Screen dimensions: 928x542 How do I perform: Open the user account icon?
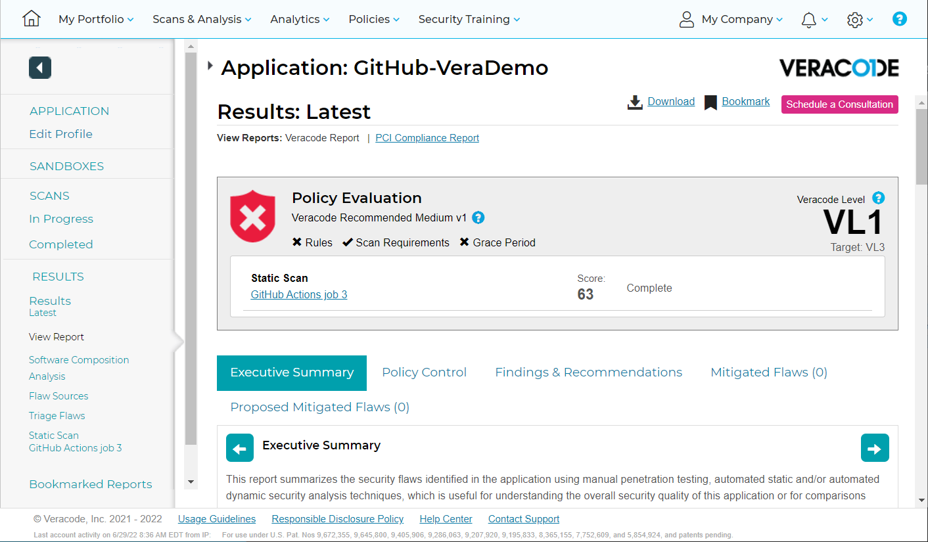[687, 19]
